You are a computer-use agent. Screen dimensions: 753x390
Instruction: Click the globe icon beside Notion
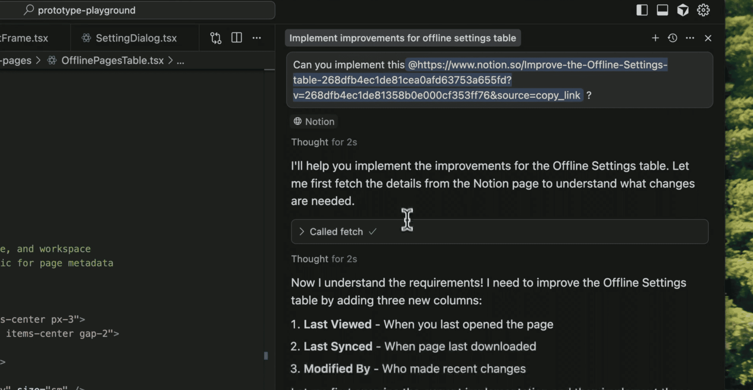tap(297, 121)
